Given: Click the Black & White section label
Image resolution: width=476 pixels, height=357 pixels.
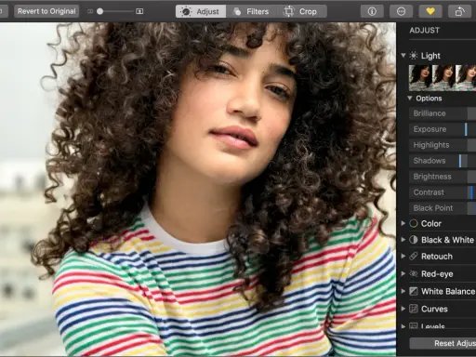Looking at the screenshot, I should 447,240.
